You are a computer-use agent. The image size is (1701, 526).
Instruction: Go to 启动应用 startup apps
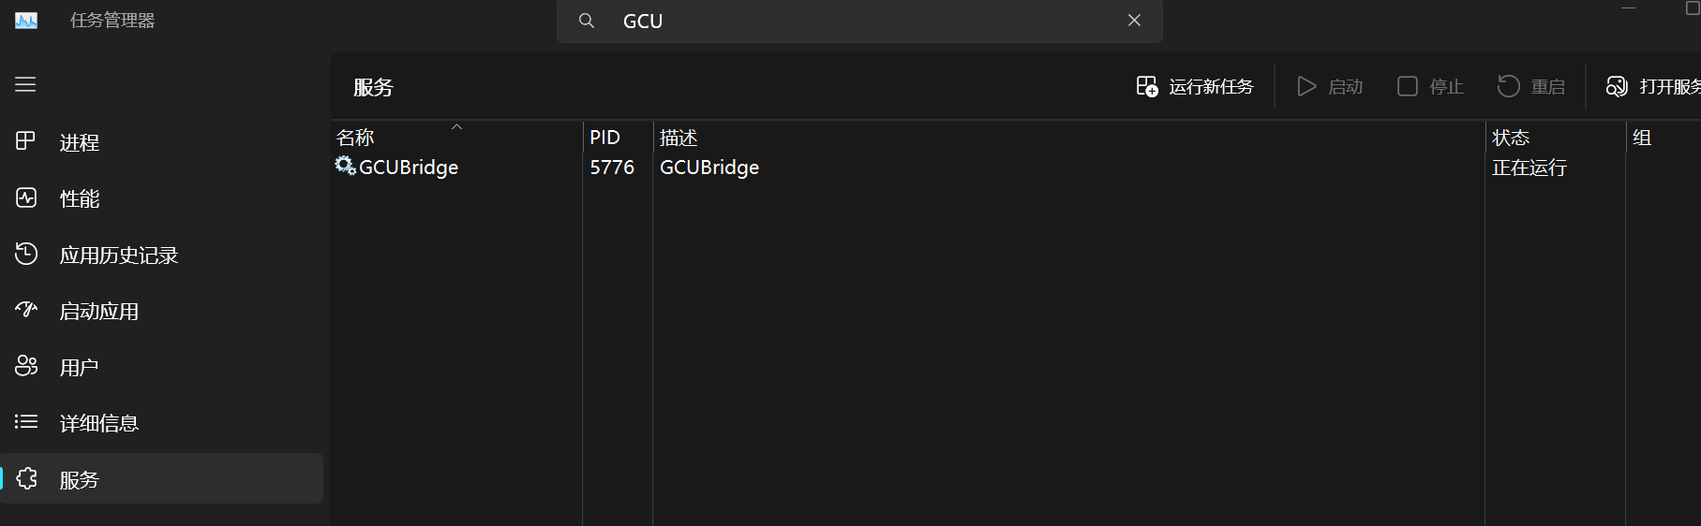point(161,311)
